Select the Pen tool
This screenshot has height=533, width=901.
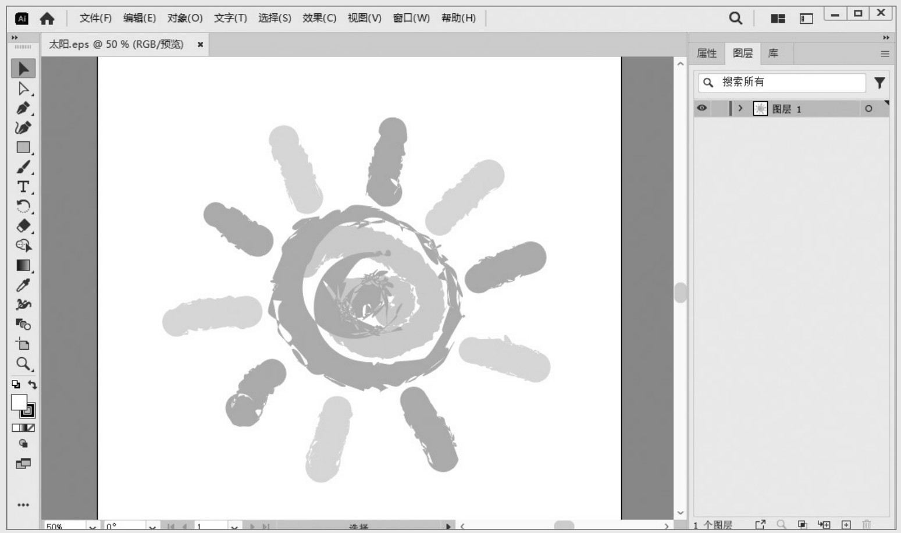point(23,108)
